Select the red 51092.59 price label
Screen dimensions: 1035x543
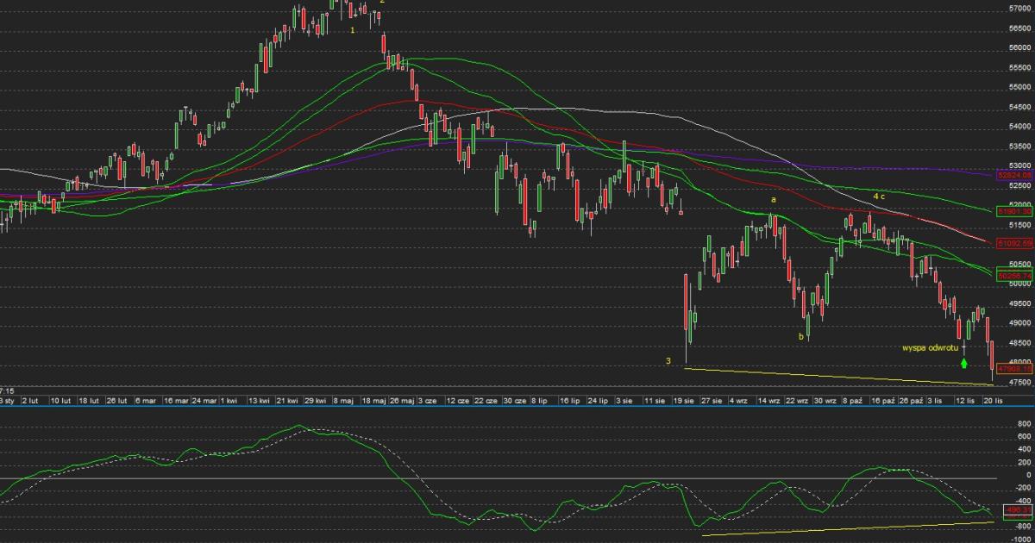point(1014,243)
